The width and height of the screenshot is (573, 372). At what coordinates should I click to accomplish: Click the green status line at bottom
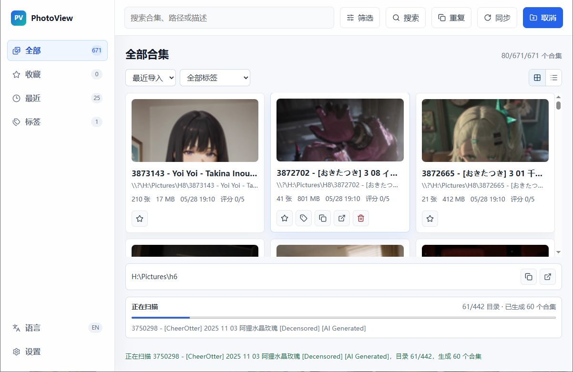click(303, 356)
